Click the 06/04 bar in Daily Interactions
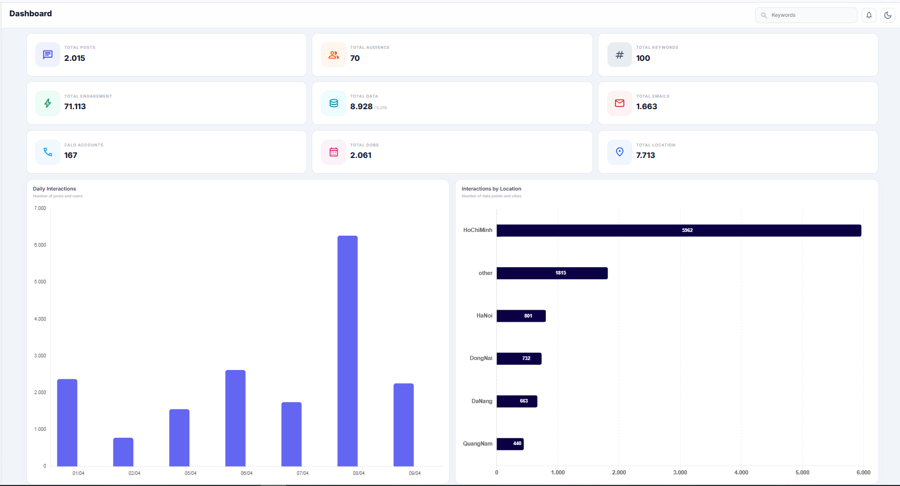Screen dimensions: 900x486 coord(236,418)
